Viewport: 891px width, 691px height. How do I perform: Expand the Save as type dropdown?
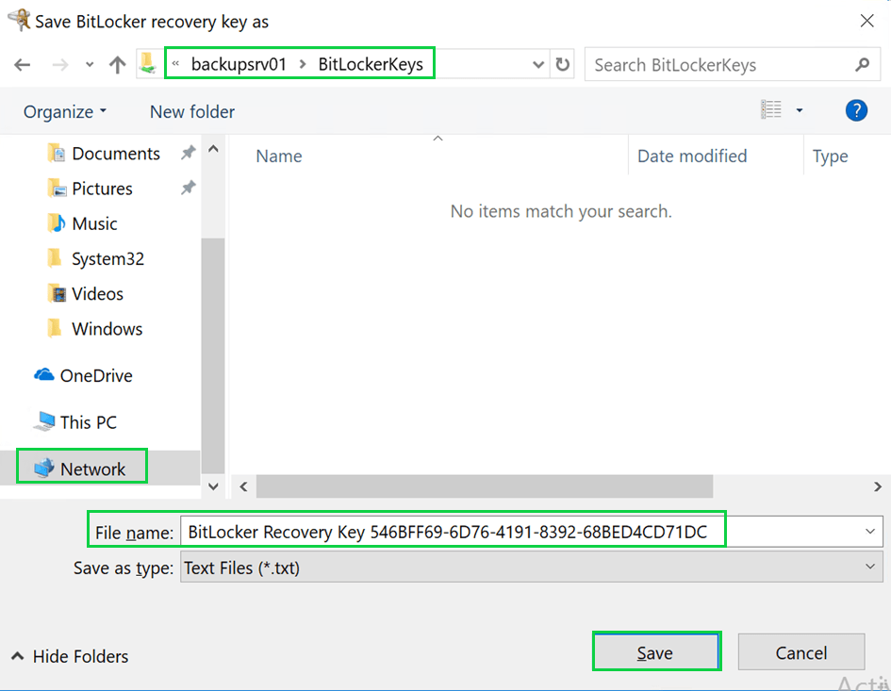[869, 568]
